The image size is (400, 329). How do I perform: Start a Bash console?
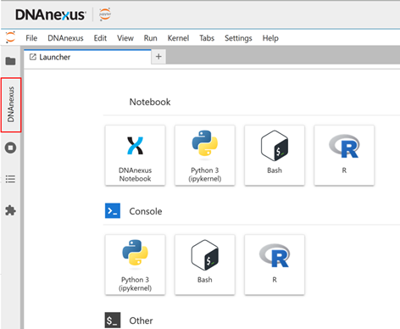point(205,265)
